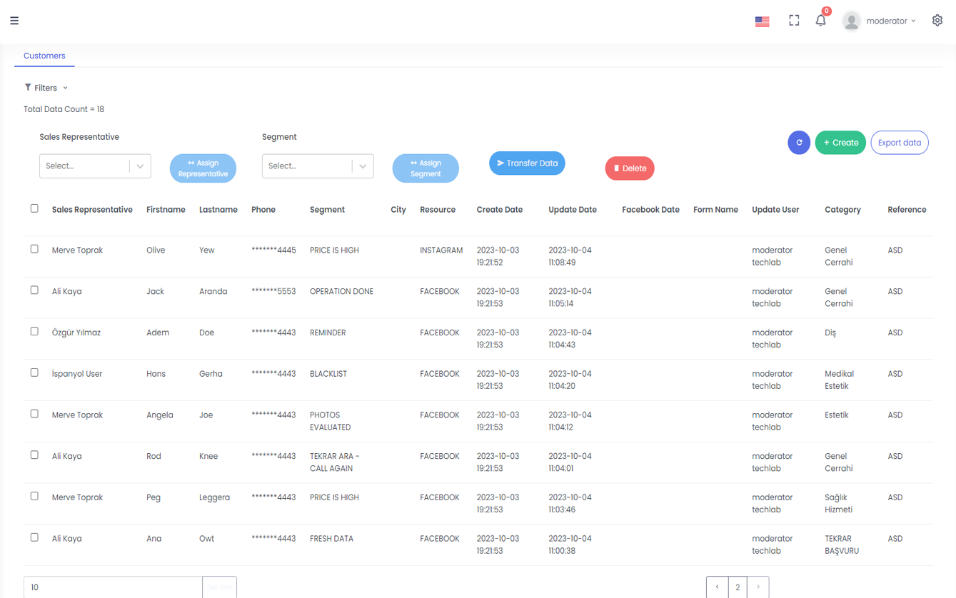Click the INSTAGRAM resource cell
The width and height of the screenshot is (956, 598).
click(x=441, y=250)
